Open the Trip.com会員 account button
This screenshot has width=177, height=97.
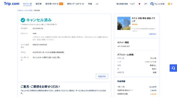[157, 4]
